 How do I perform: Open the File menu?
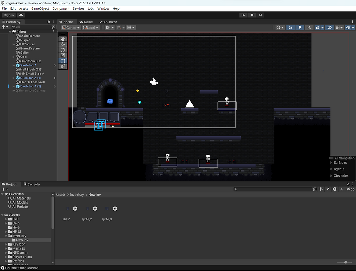[x=4, y=8]
